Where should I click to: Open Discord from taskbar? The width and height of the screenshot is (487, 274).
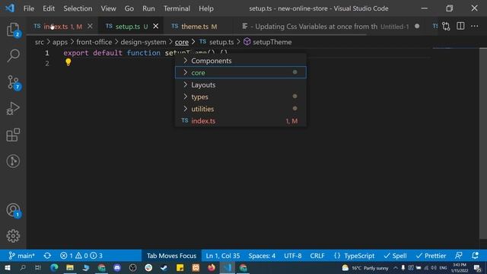coord(117,267)
